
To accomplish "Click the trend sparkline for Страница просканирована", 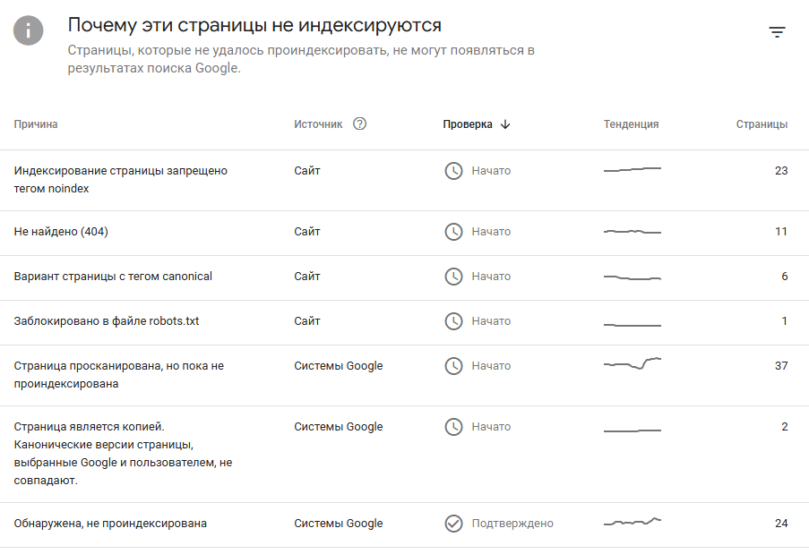I will pos(632,362).
